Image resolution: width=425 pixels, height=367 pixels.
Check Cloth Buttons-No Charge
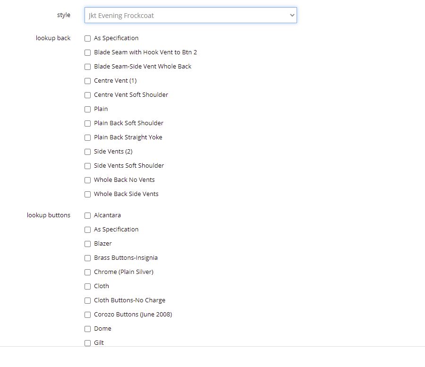pyautogui.click(x=87, y=300)
